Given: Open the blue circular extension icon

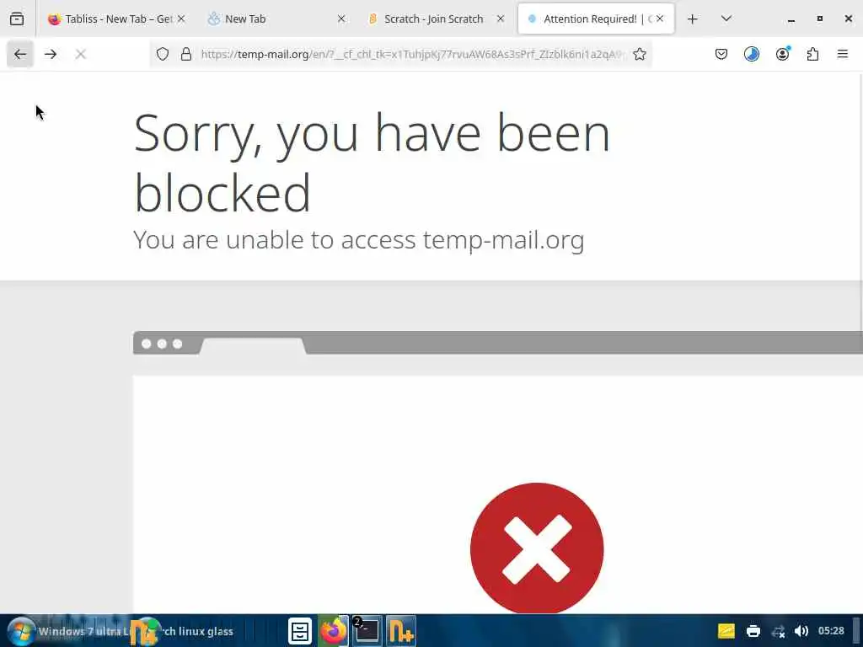Looking at the screenshot, I should 751,54.
